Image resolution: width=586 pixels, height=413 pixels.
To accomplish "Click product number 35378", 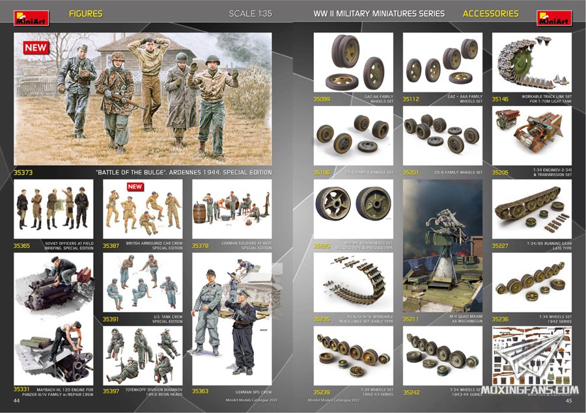I will tap(201, 246).
